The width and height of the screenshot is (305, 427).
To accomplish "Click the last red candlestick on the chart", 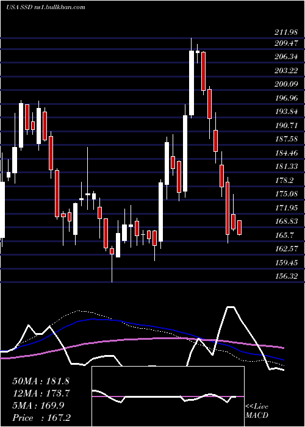I will pyautogui.click(x=239, y=228).
